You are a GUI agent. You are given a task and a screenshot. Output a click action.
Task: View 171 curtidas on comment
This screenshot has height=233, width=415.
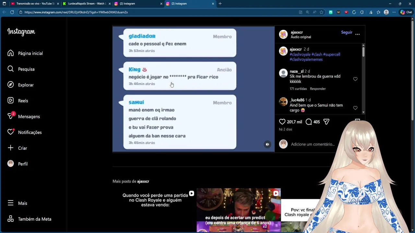point(298,89)
